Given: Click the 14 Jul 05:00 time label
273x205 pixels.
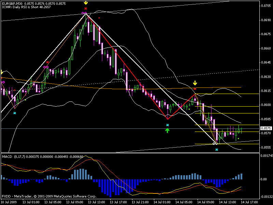Looking at the screenshot, I should coord(184,202).
